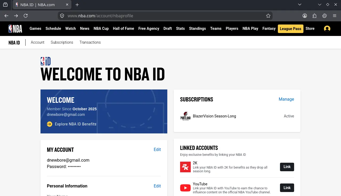Open NBA Play menu item
The image size is (341, 196).
(x=250, y=28)
